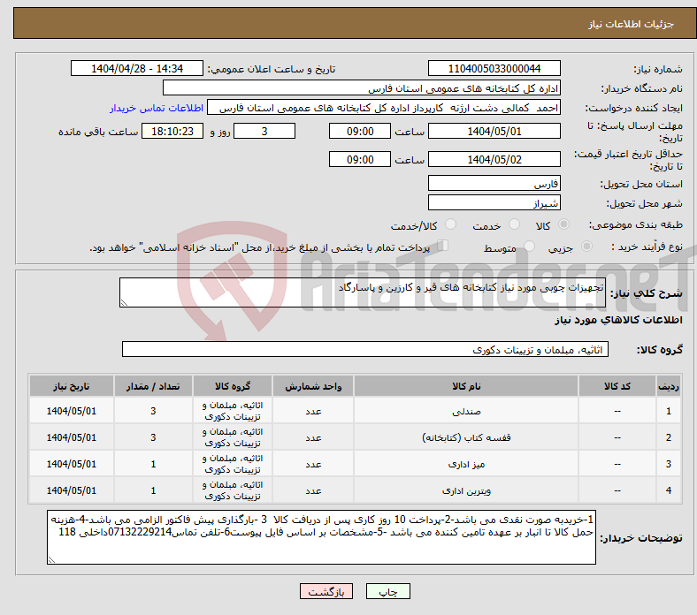Click the unit cell عدد in میز اداری row
This screenshot has width=697, height=615.
pyautogui.click(x=313, y=464)
